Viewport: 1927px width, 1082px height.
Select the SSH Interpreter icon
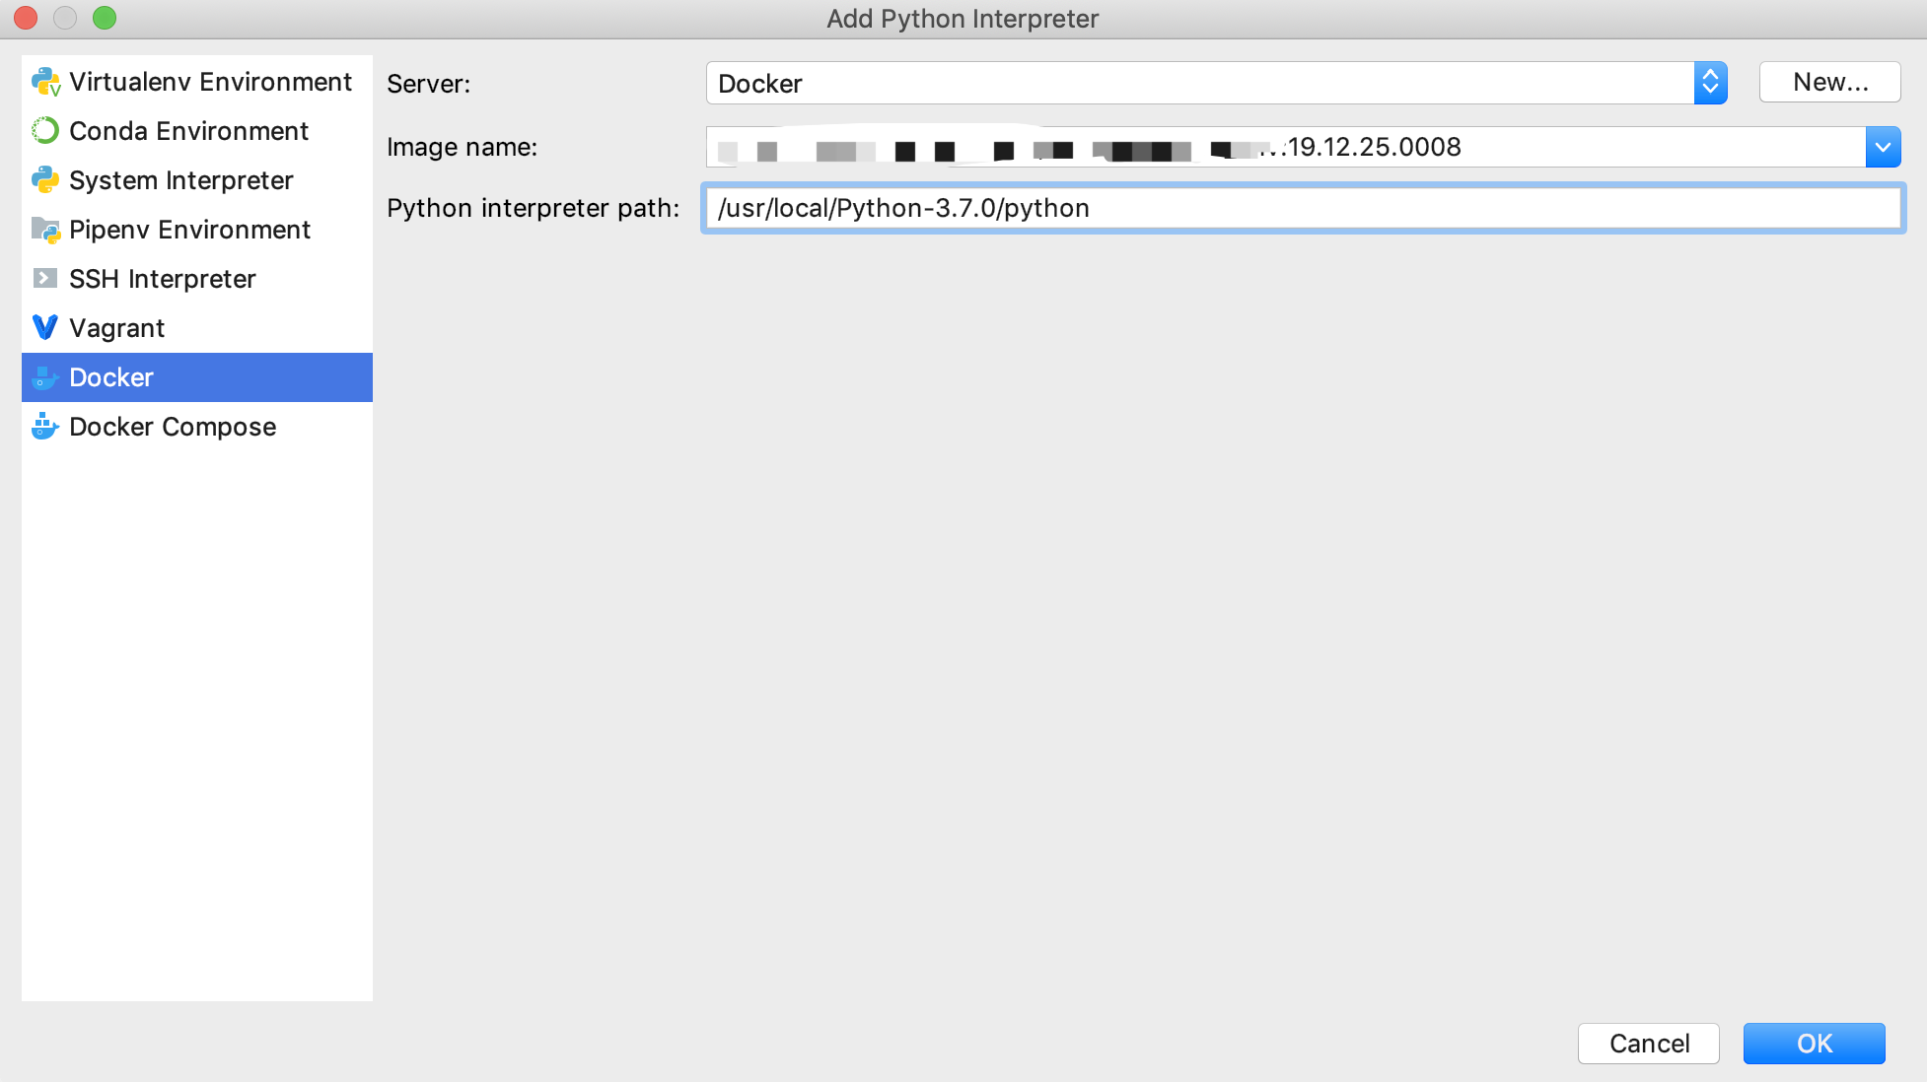click(43, 278)
